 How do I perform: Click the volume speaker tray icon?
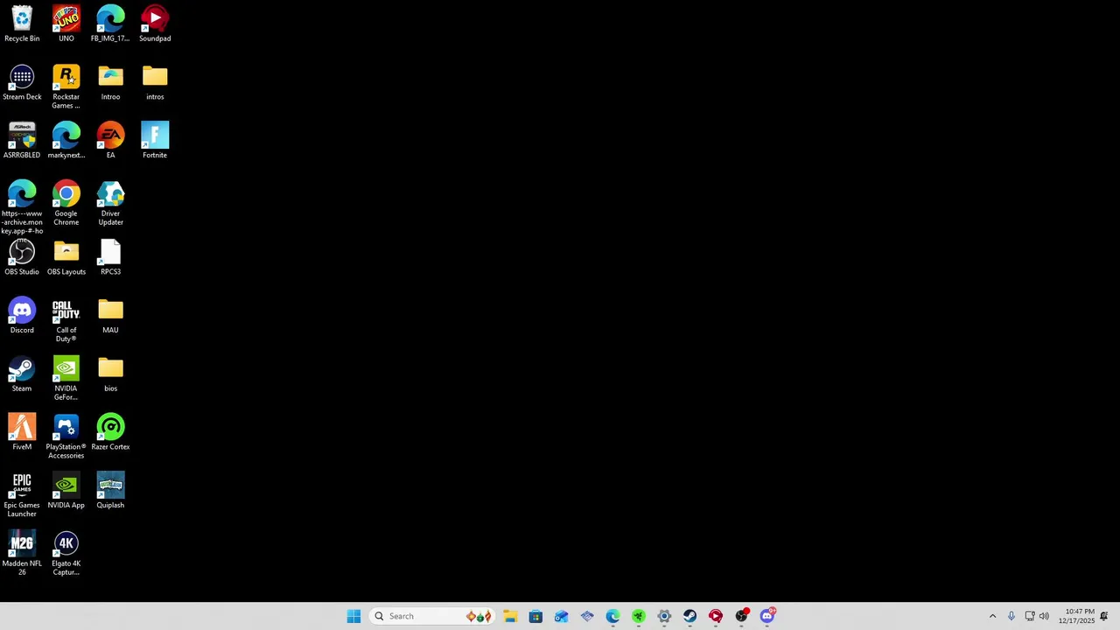click(1044, 616)
